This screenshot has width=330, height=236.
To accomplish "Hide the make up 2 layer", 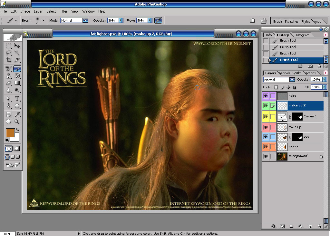I will point(266,106).
